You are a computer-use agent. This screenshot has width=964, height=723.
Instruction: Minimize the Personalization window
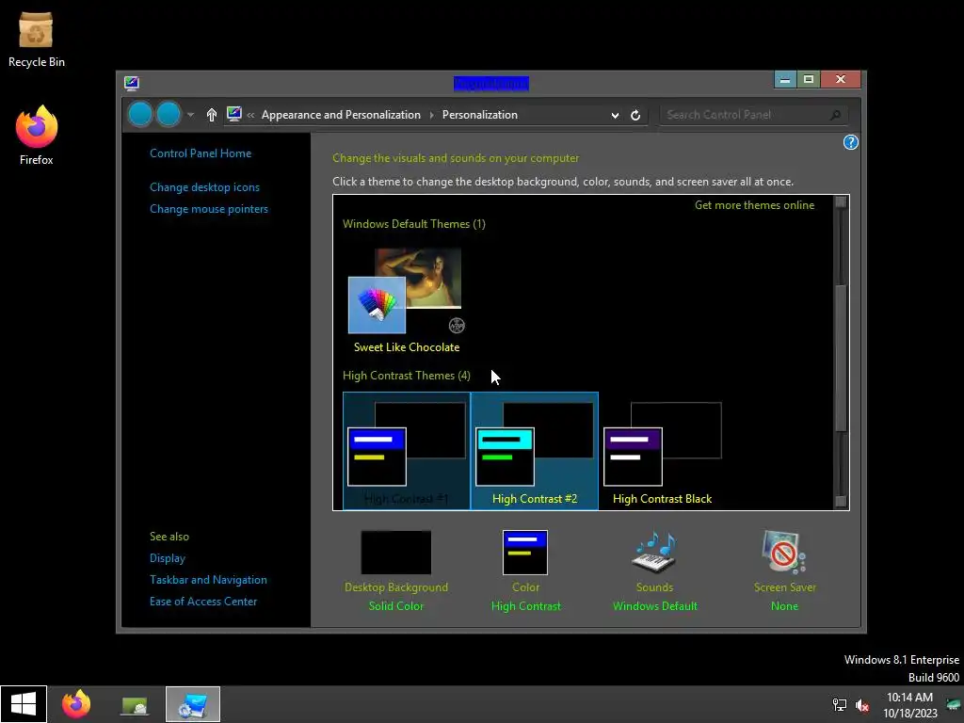click(x=785, y=80)
